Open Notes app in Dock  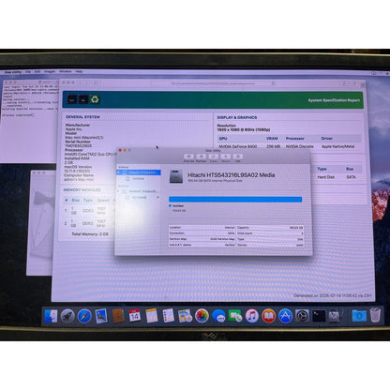tap(152, 316)
